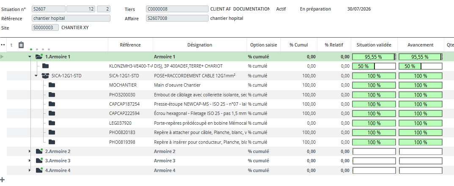This screenshot has width=454, height=186.
Task: Click the folder icon in CAPCAP222594 row
Action: (52, 113)
